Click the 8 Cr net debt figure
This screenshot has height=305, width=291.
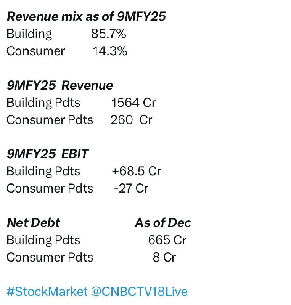pyautogui.click(x=164, y=257)
